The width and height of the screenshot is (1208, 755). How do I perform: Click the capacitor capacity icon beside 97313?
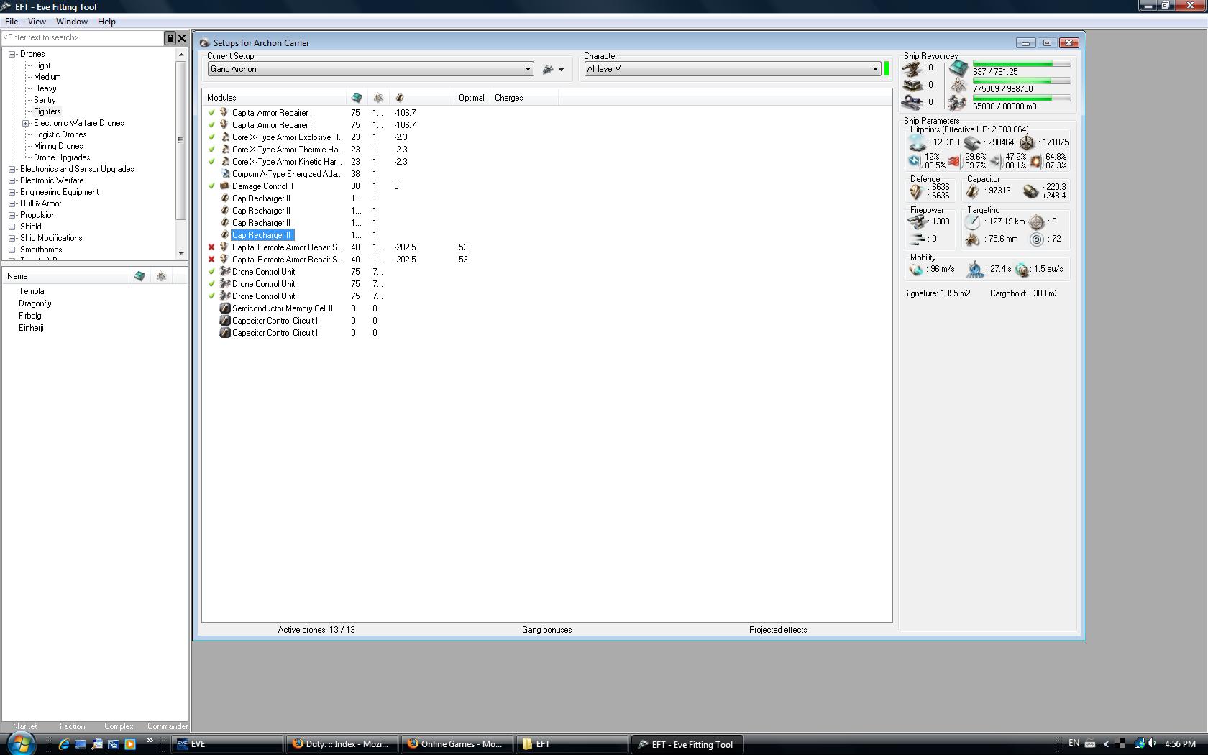(x=972, y=191)
